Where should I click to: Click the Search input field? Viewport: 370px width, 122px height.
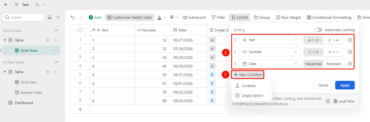pos(23,17)
